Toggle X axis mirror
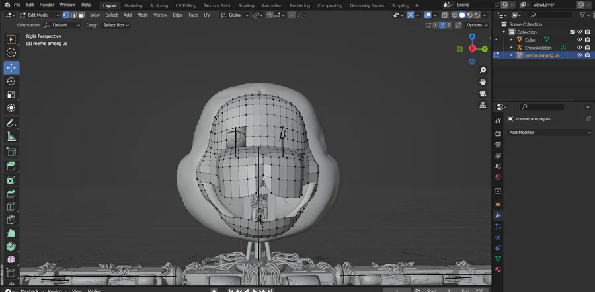Screen dimensions: 595x292 coord(436,25)
